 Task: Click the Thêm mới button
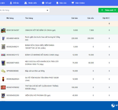[108, 10]
